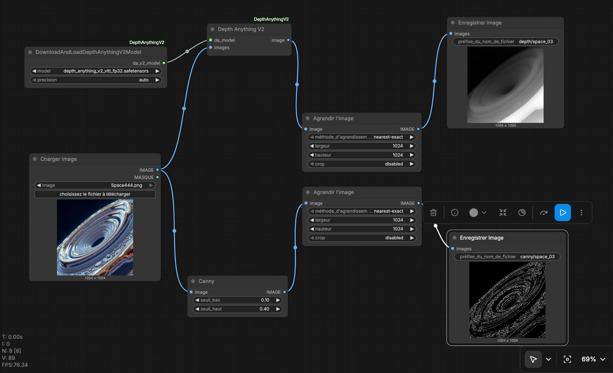
Task: Open node color picker dropdown chevron
Action: tap(484, 212)
